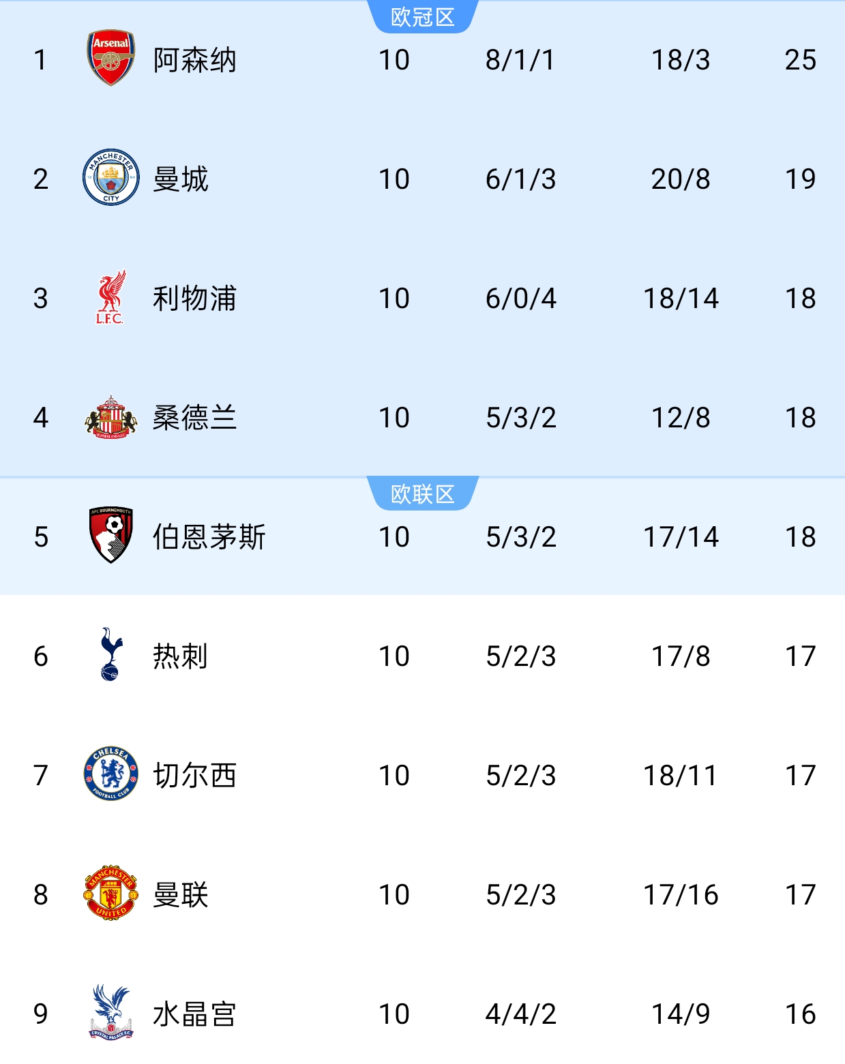Select Sunderland's 5/3/2 win-draw-loss record
The height and width of the screenshot is (1064, 845).
[x=521, y=418]
